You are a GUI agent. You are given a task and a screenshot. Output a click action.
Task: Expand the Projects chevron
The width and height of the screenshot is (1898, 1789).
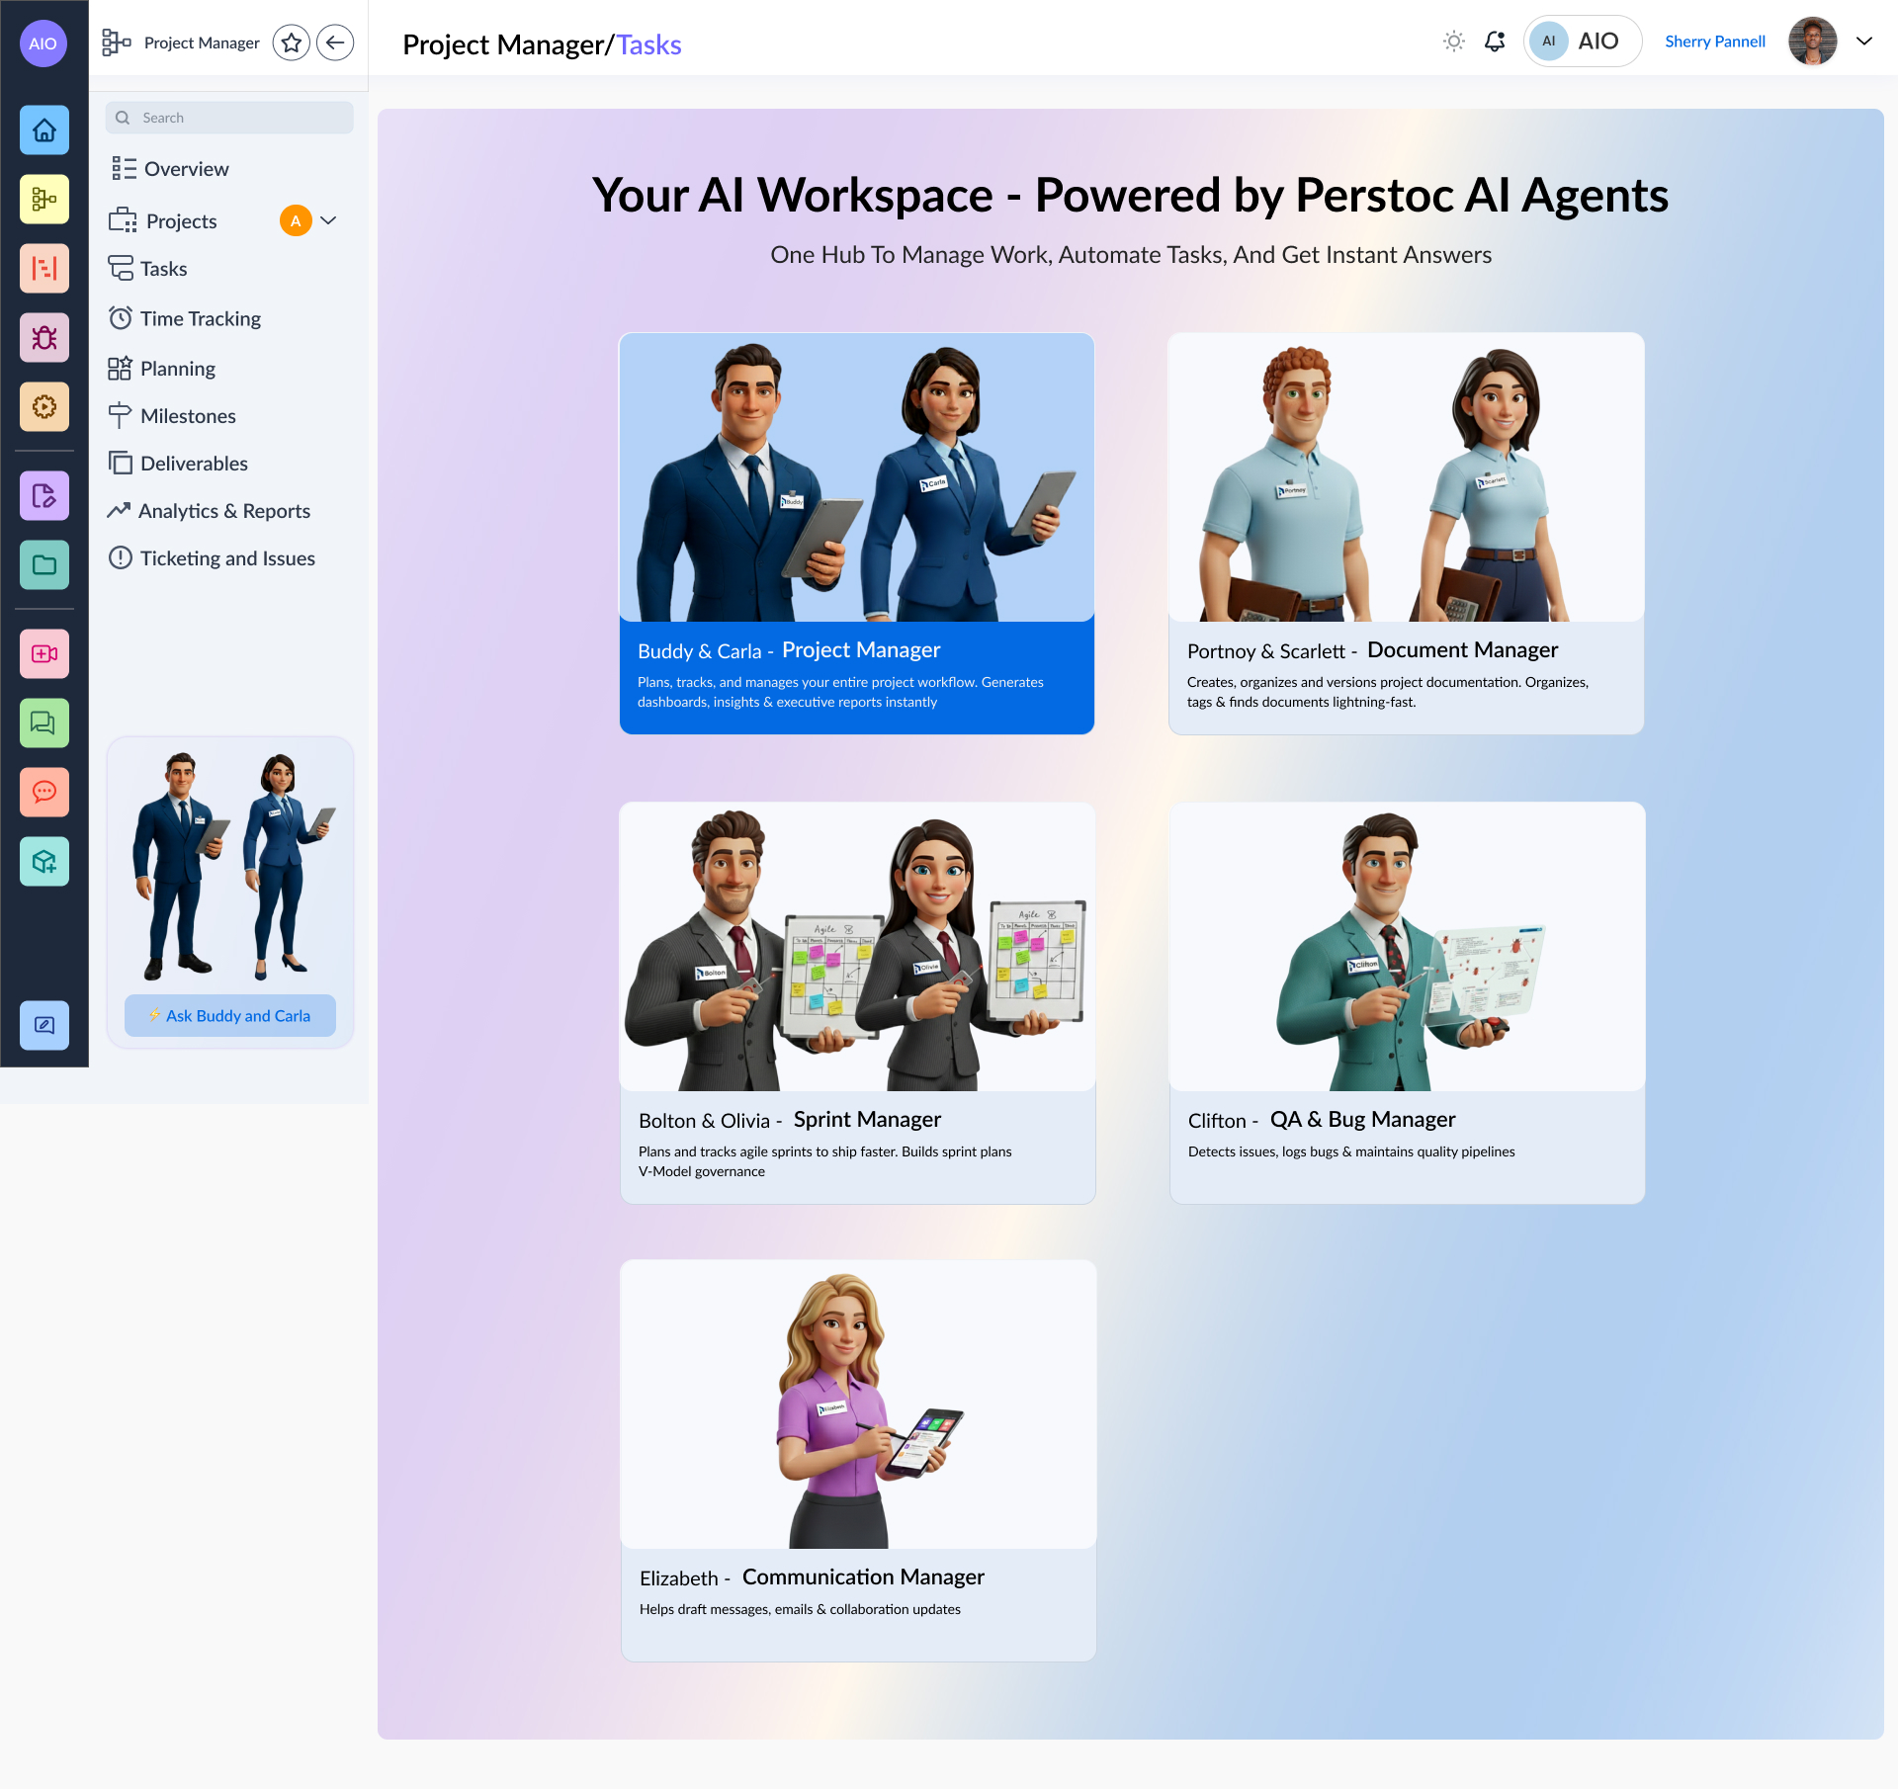click(x=329, y=220)
